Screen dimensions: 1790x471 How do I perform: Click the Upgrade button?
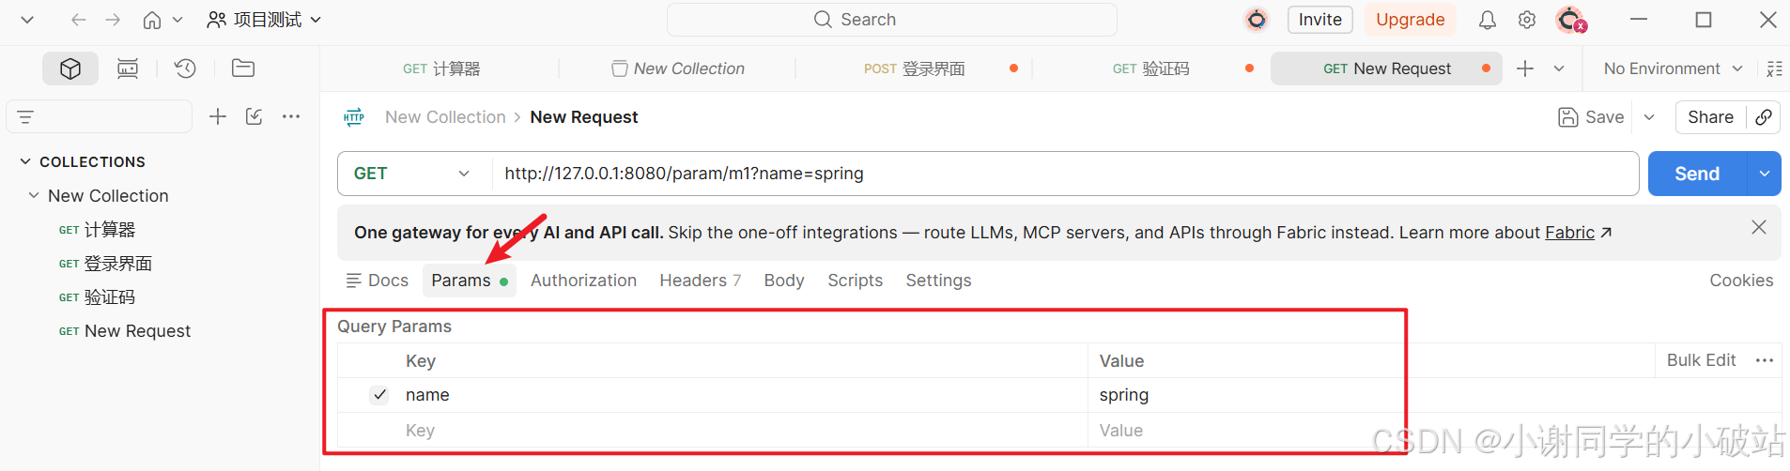coord(1410,20)
